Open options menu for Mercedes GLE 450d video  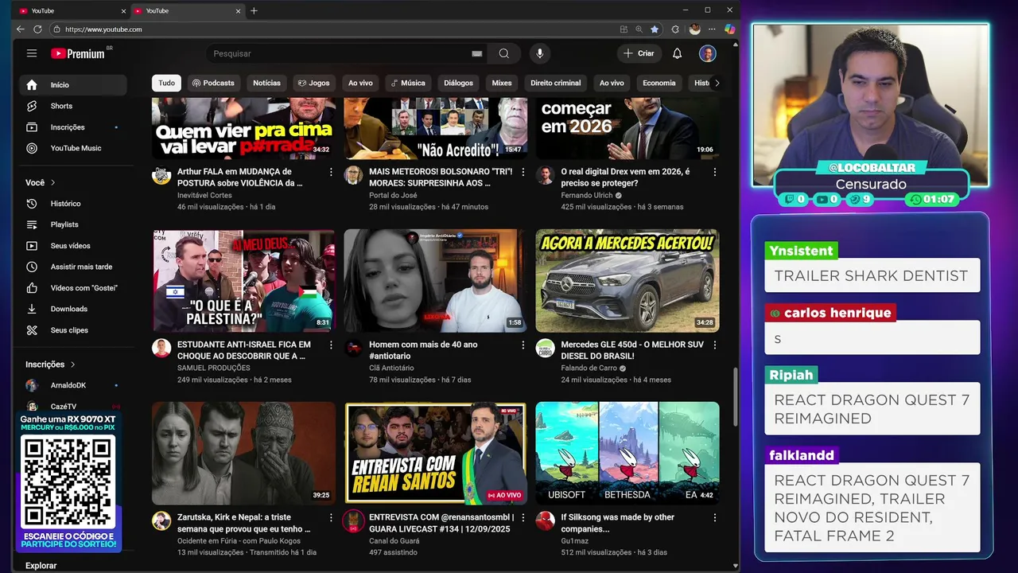(714, 345)
